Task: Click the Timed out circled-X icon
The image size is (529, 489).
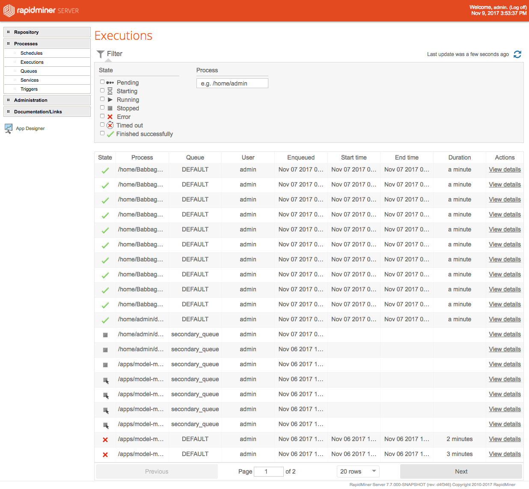Action: [110, 125]
